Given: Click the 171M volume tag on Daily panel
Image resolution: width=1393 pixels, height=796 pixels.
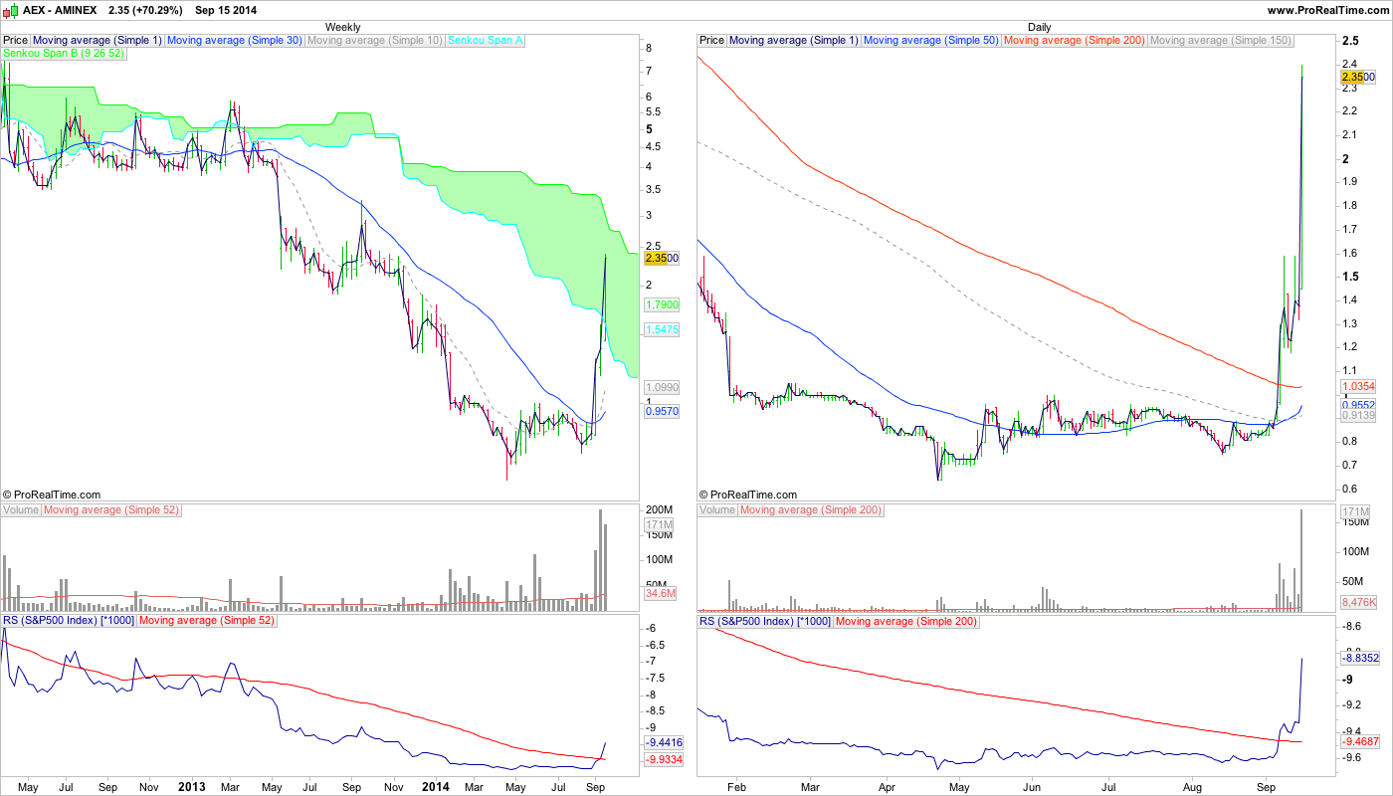Looking at the screenshot, I should (1356, 511).
